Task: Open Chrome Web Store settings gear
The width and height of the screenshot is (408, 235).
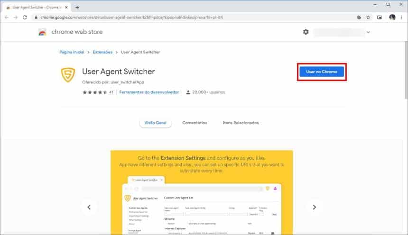Action: point(306,32)
